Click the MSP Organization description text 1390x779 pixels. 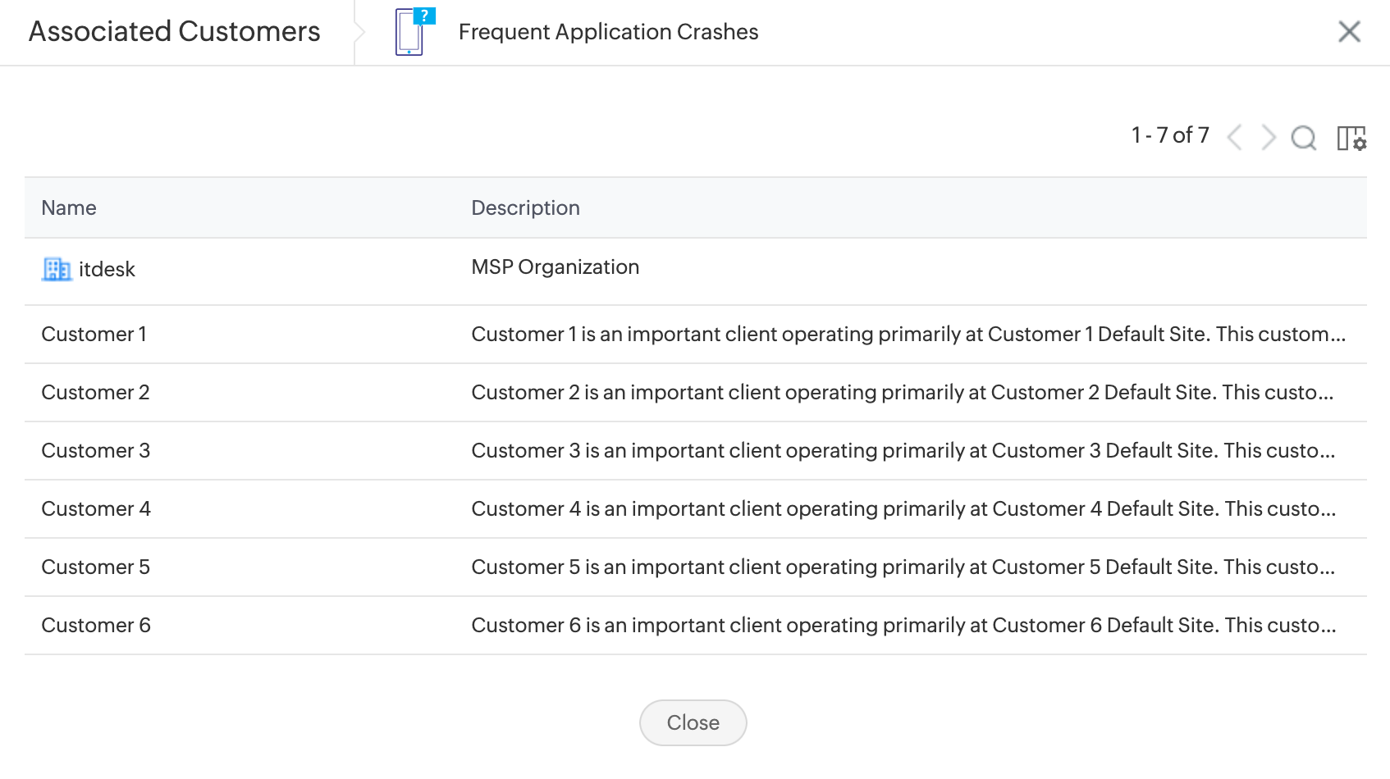coord(555,267)
